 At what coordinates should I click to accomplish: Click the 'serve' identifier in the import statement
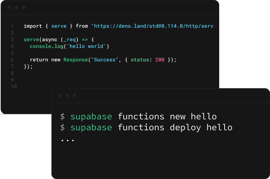[59, 26]
